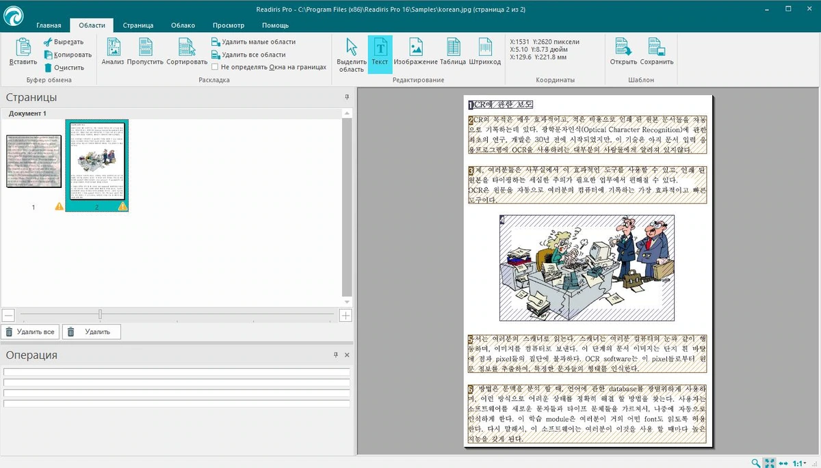
Task: Open the Облако ribbon tab
Action: click(x=183, y=25)
